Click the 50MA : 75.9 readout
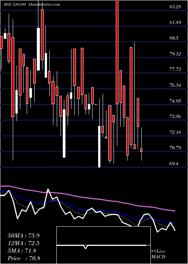 coord(24,236)
